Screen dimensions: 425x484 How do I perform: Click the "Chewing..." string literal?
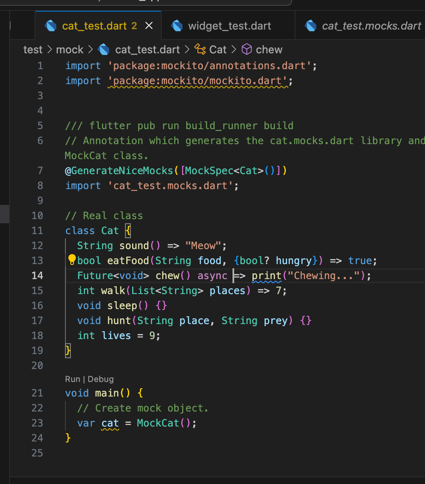[x=324, y=276]
